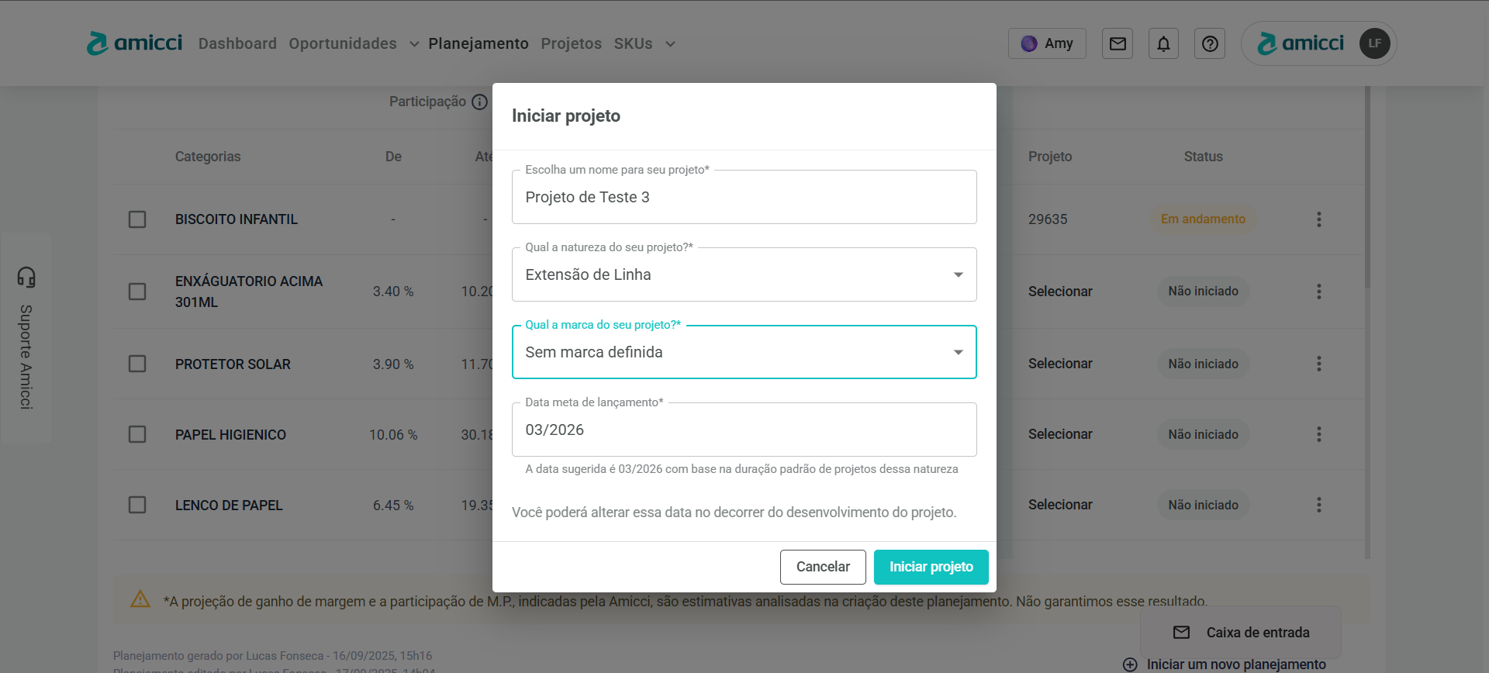The image size is (1489, 673).
Task: Open the LF user avatar
Action: point(1374,43)
